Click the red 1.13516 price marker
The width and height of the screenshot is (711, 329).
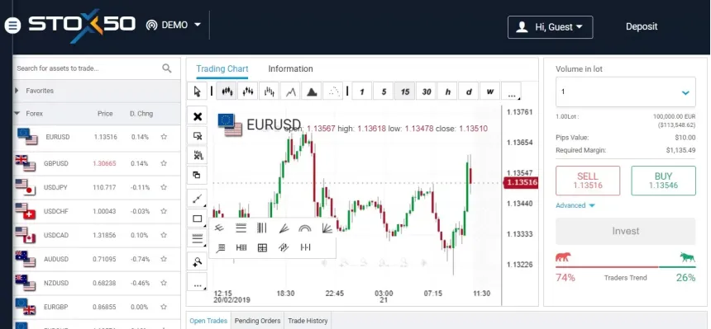coord(521,183)
